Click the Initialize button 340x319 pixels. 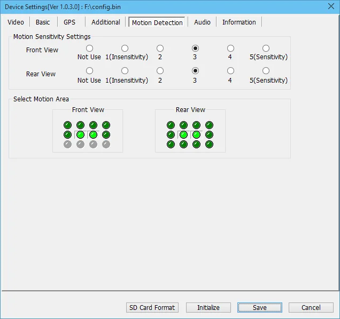click(x=208, y=307)
